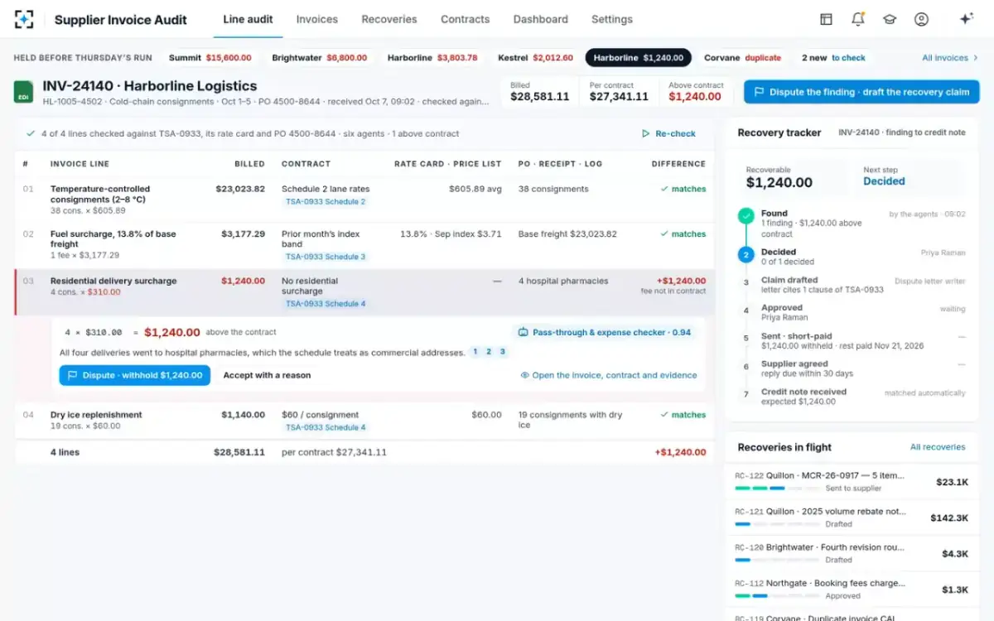This screenshot has height=621, width=994.
Task: Click the RC-122 progress bar
Action: point(777,489)
